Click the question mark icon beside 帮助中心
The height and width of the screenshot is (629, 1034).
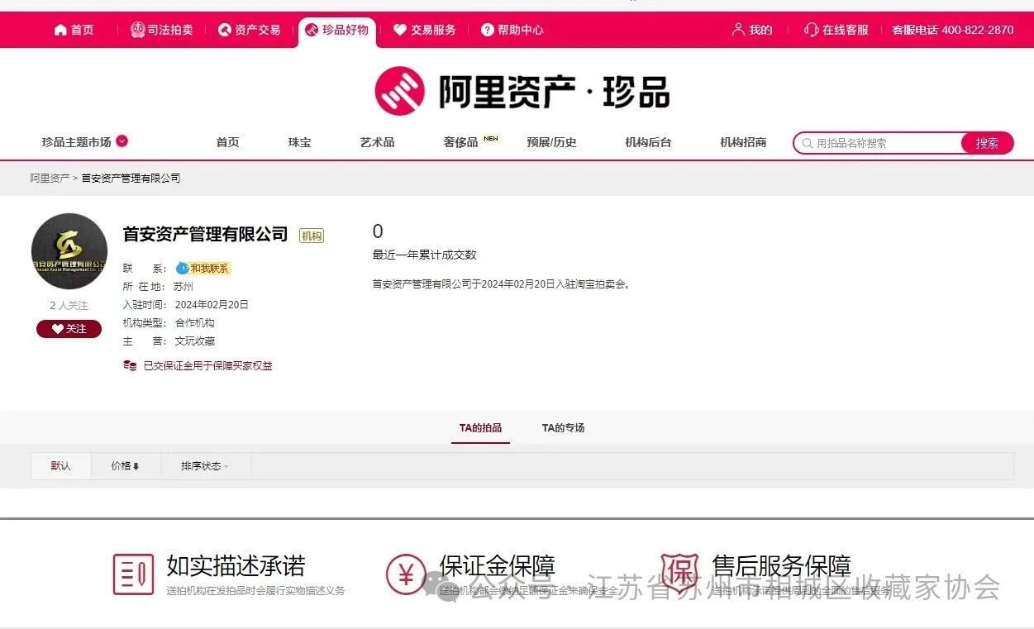coord(488,30)
